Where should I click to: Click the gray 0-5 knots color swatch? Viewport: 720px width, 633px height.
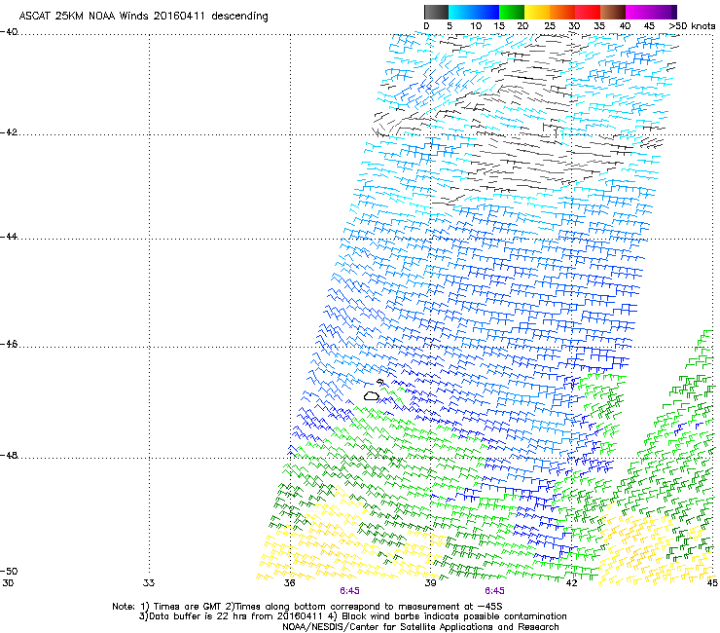click(436, 12)
